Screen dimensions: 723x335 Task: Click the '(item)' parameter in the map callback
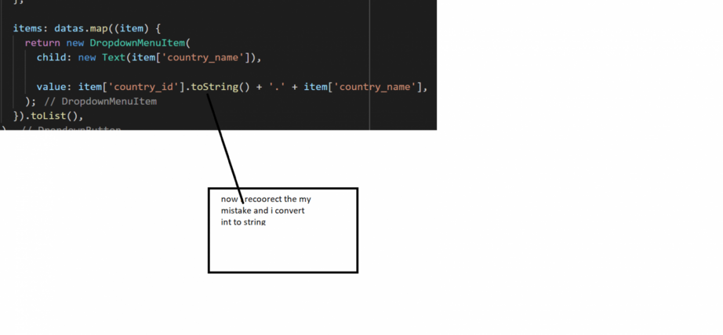pos(131,28)
